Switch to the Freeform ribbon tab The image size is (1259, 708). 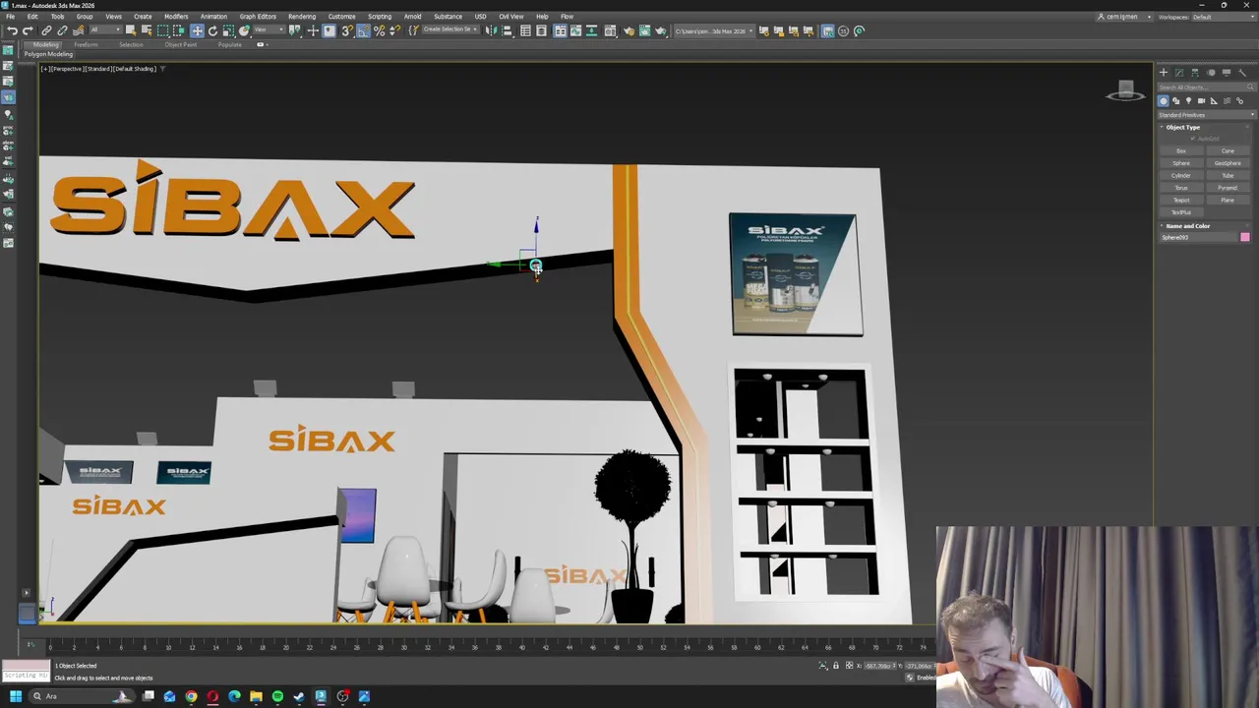pyautogui.click(x=86, y=44)
